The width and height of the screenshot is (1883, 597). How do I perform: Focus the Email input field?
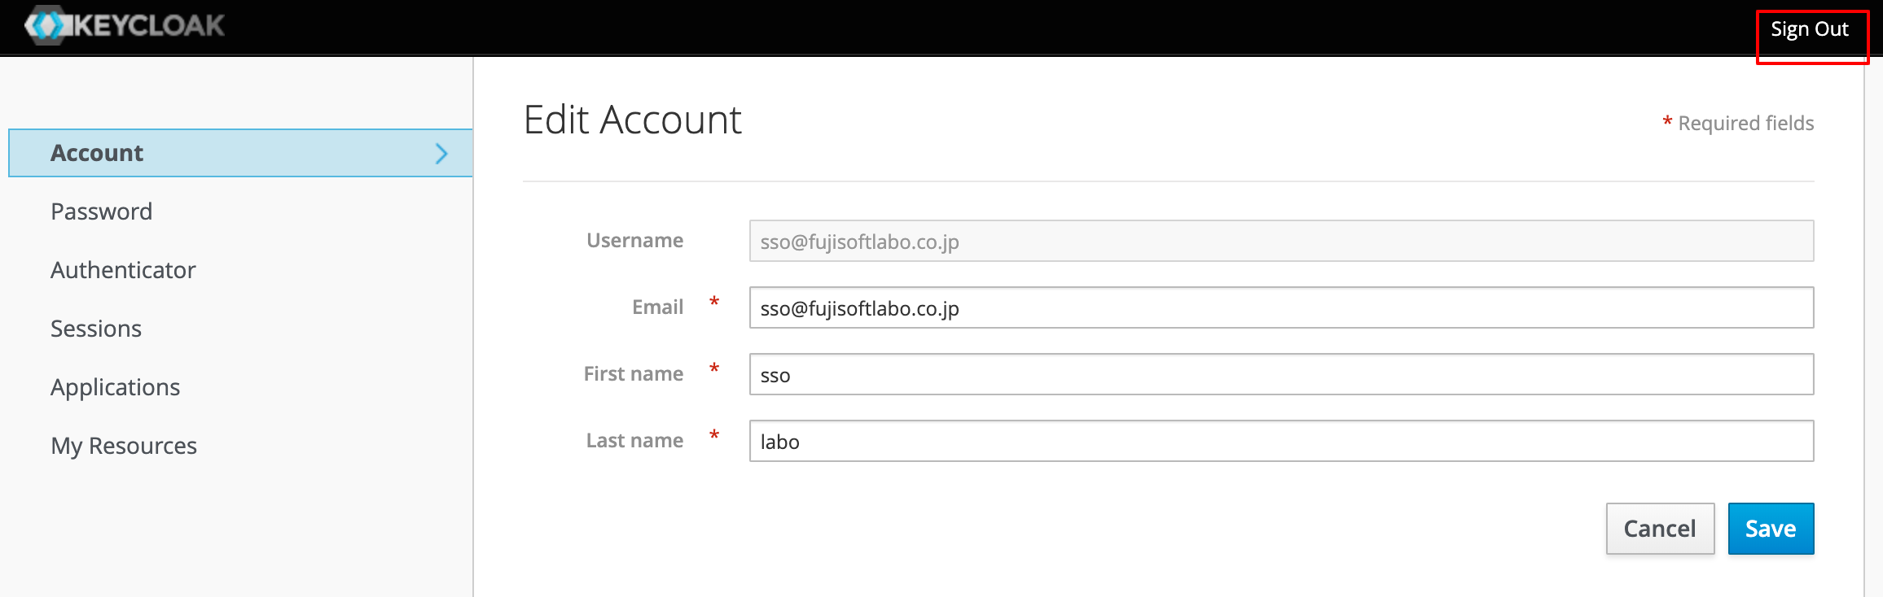[1280, 308]
